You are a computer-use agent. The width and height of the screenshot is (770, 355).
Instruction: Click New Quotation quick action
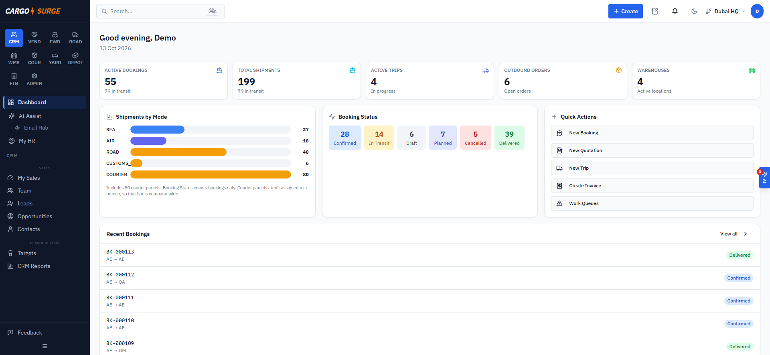pos(652,150)
